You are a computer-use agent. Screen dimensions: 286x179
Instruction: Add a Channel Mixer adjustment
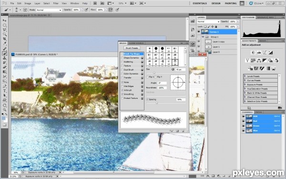tap(276, 60)
